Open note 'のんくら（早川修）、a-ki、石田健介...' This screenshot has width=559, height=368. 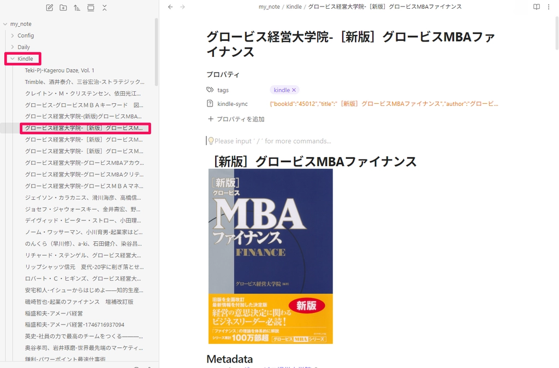(84, 244)
